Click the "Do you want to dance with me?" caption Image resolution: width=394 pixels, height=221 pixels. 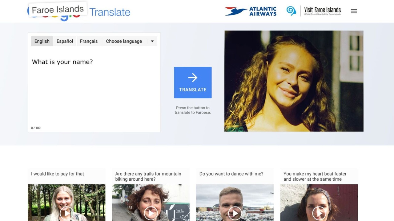coord(231,174)
